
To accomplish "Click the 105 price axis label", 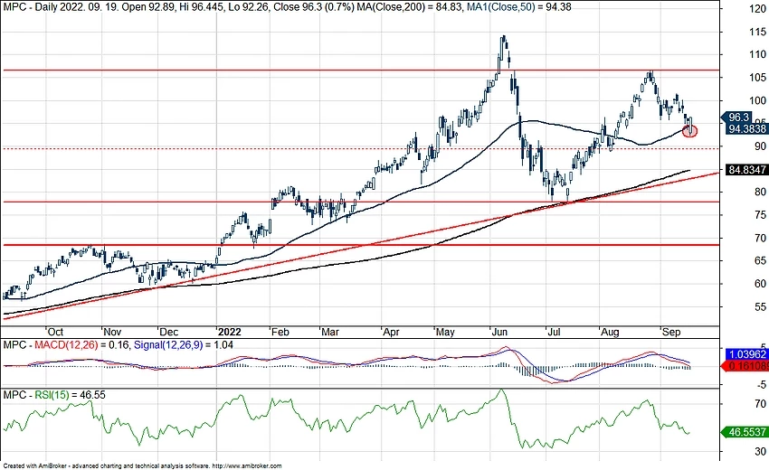I will point(757,78).
